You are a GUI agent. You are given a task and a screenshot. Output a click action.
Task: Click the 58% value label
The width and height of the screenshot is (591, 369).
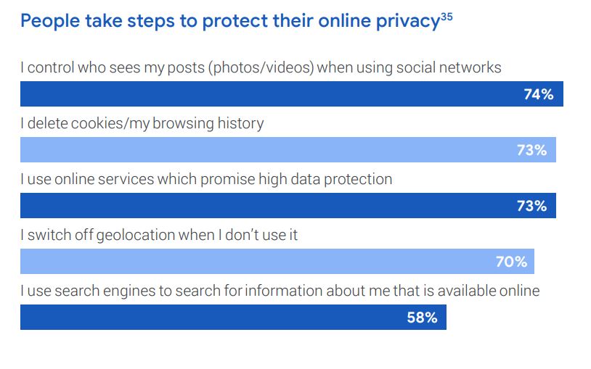422,318
